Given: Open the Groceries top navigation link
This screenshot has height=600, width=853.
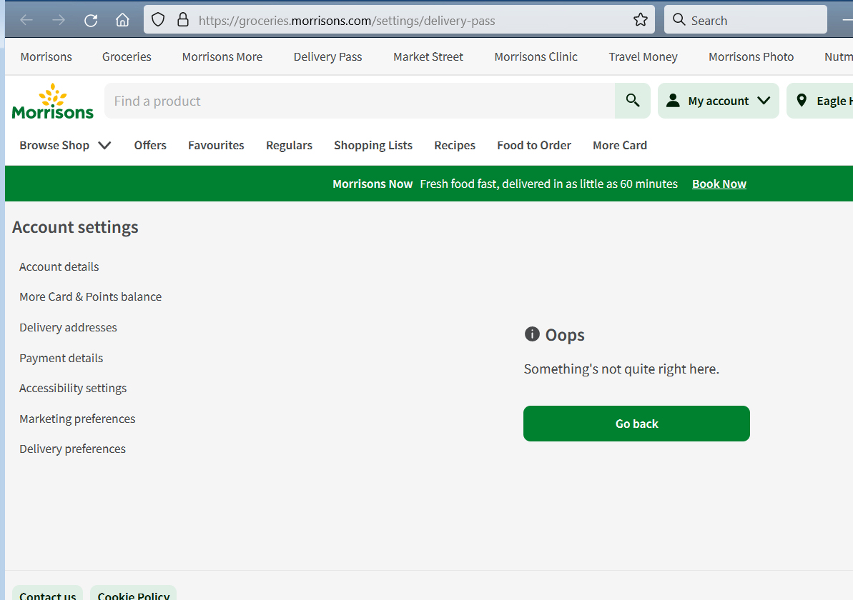Looking at the screenshot, I should 127,56.
